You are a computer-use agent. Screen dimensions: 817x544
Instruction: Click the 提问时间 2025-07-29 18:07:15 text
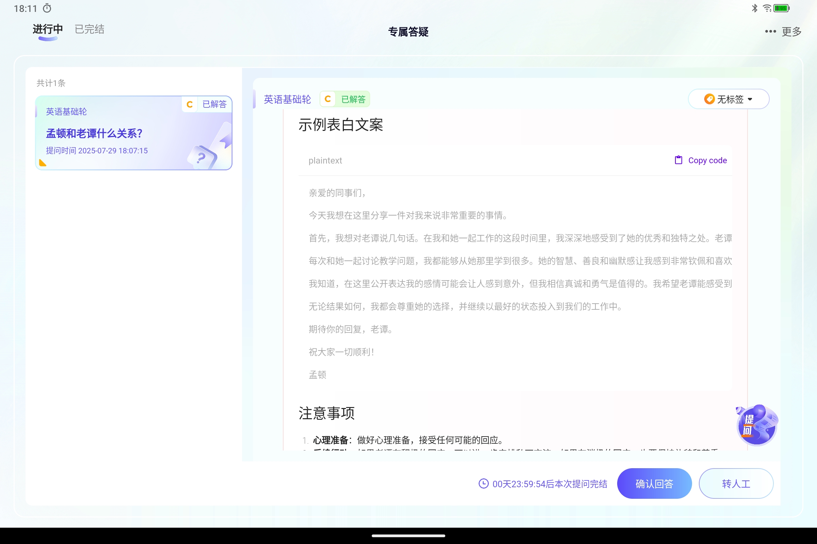point(97,151)
